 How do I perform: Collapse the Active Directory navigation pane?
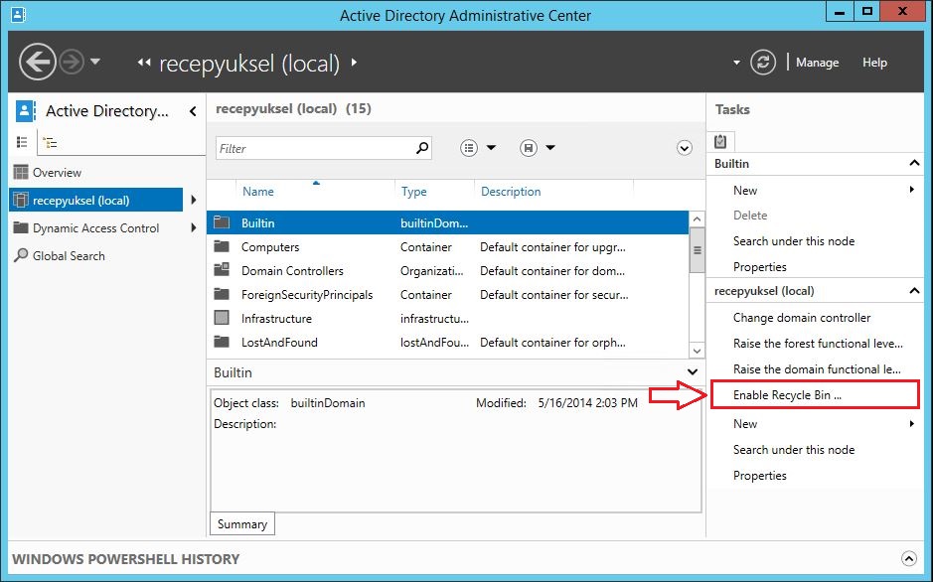pos(193,110)
